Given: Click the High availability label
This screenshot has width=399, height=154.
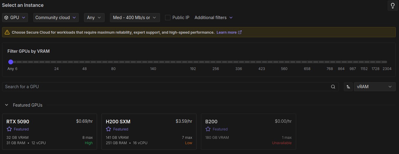Looking at the screenshot, I should coord(89,143).
